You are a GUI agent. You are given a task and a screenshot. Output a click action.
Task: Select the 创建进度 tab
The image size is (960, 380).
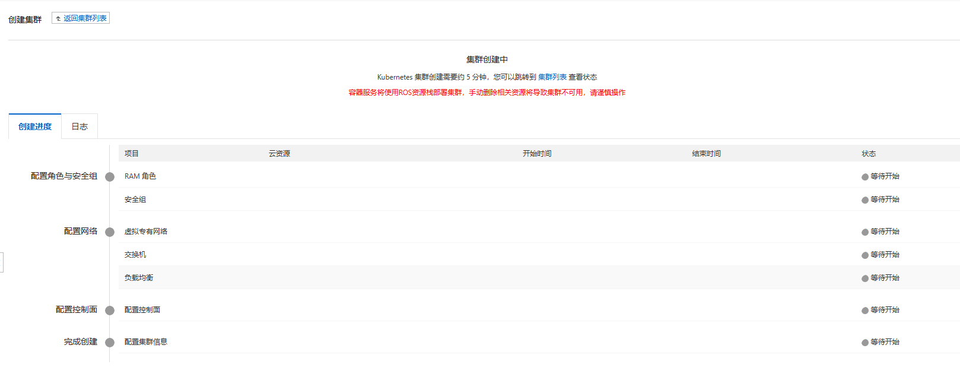[35, 126]
